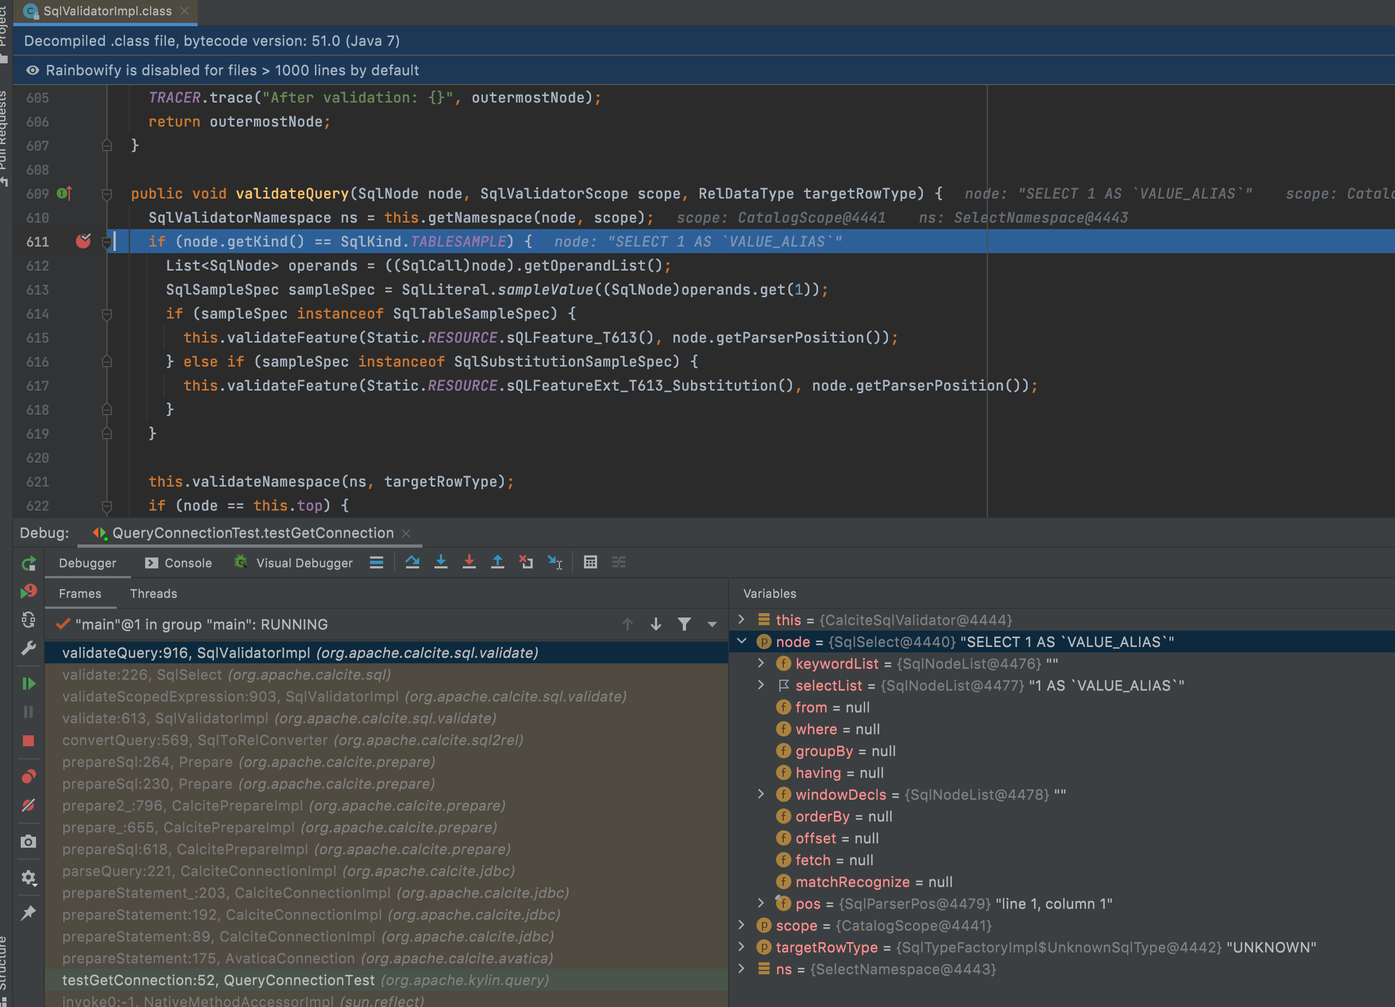This screenshot has width=1395, height=1007.
Task: Click the Show Execution Point icon
Action: click(x=377, y=562)
